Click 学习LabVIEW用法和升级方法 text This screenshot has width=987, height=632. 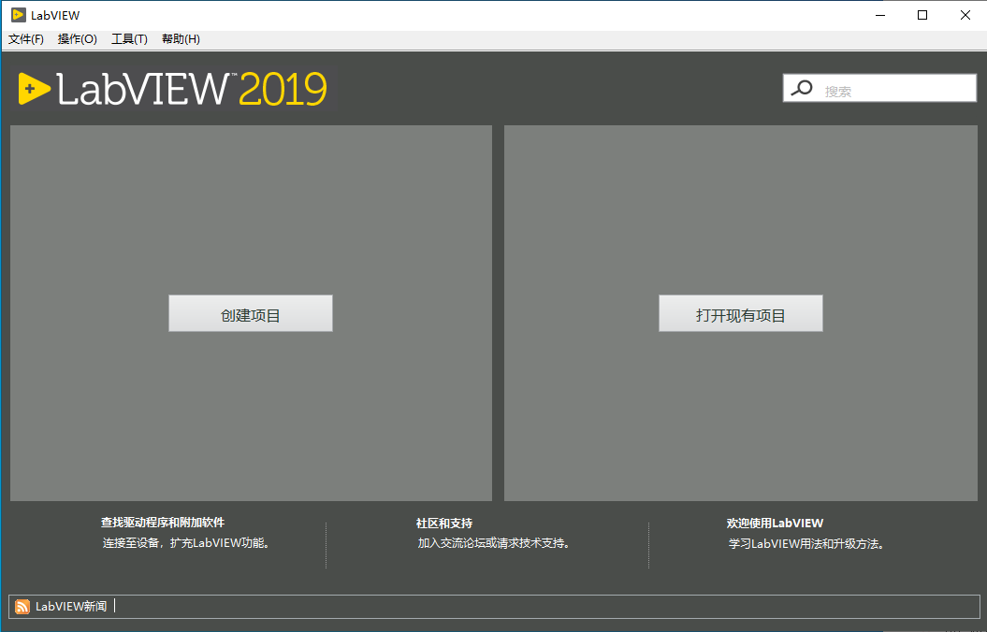coord(807,543)
